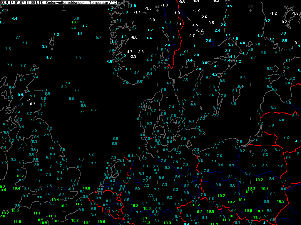The image size is (301, 225).
Task: Click the green 11.9 temperature value
Action: (x=17, y=221)
